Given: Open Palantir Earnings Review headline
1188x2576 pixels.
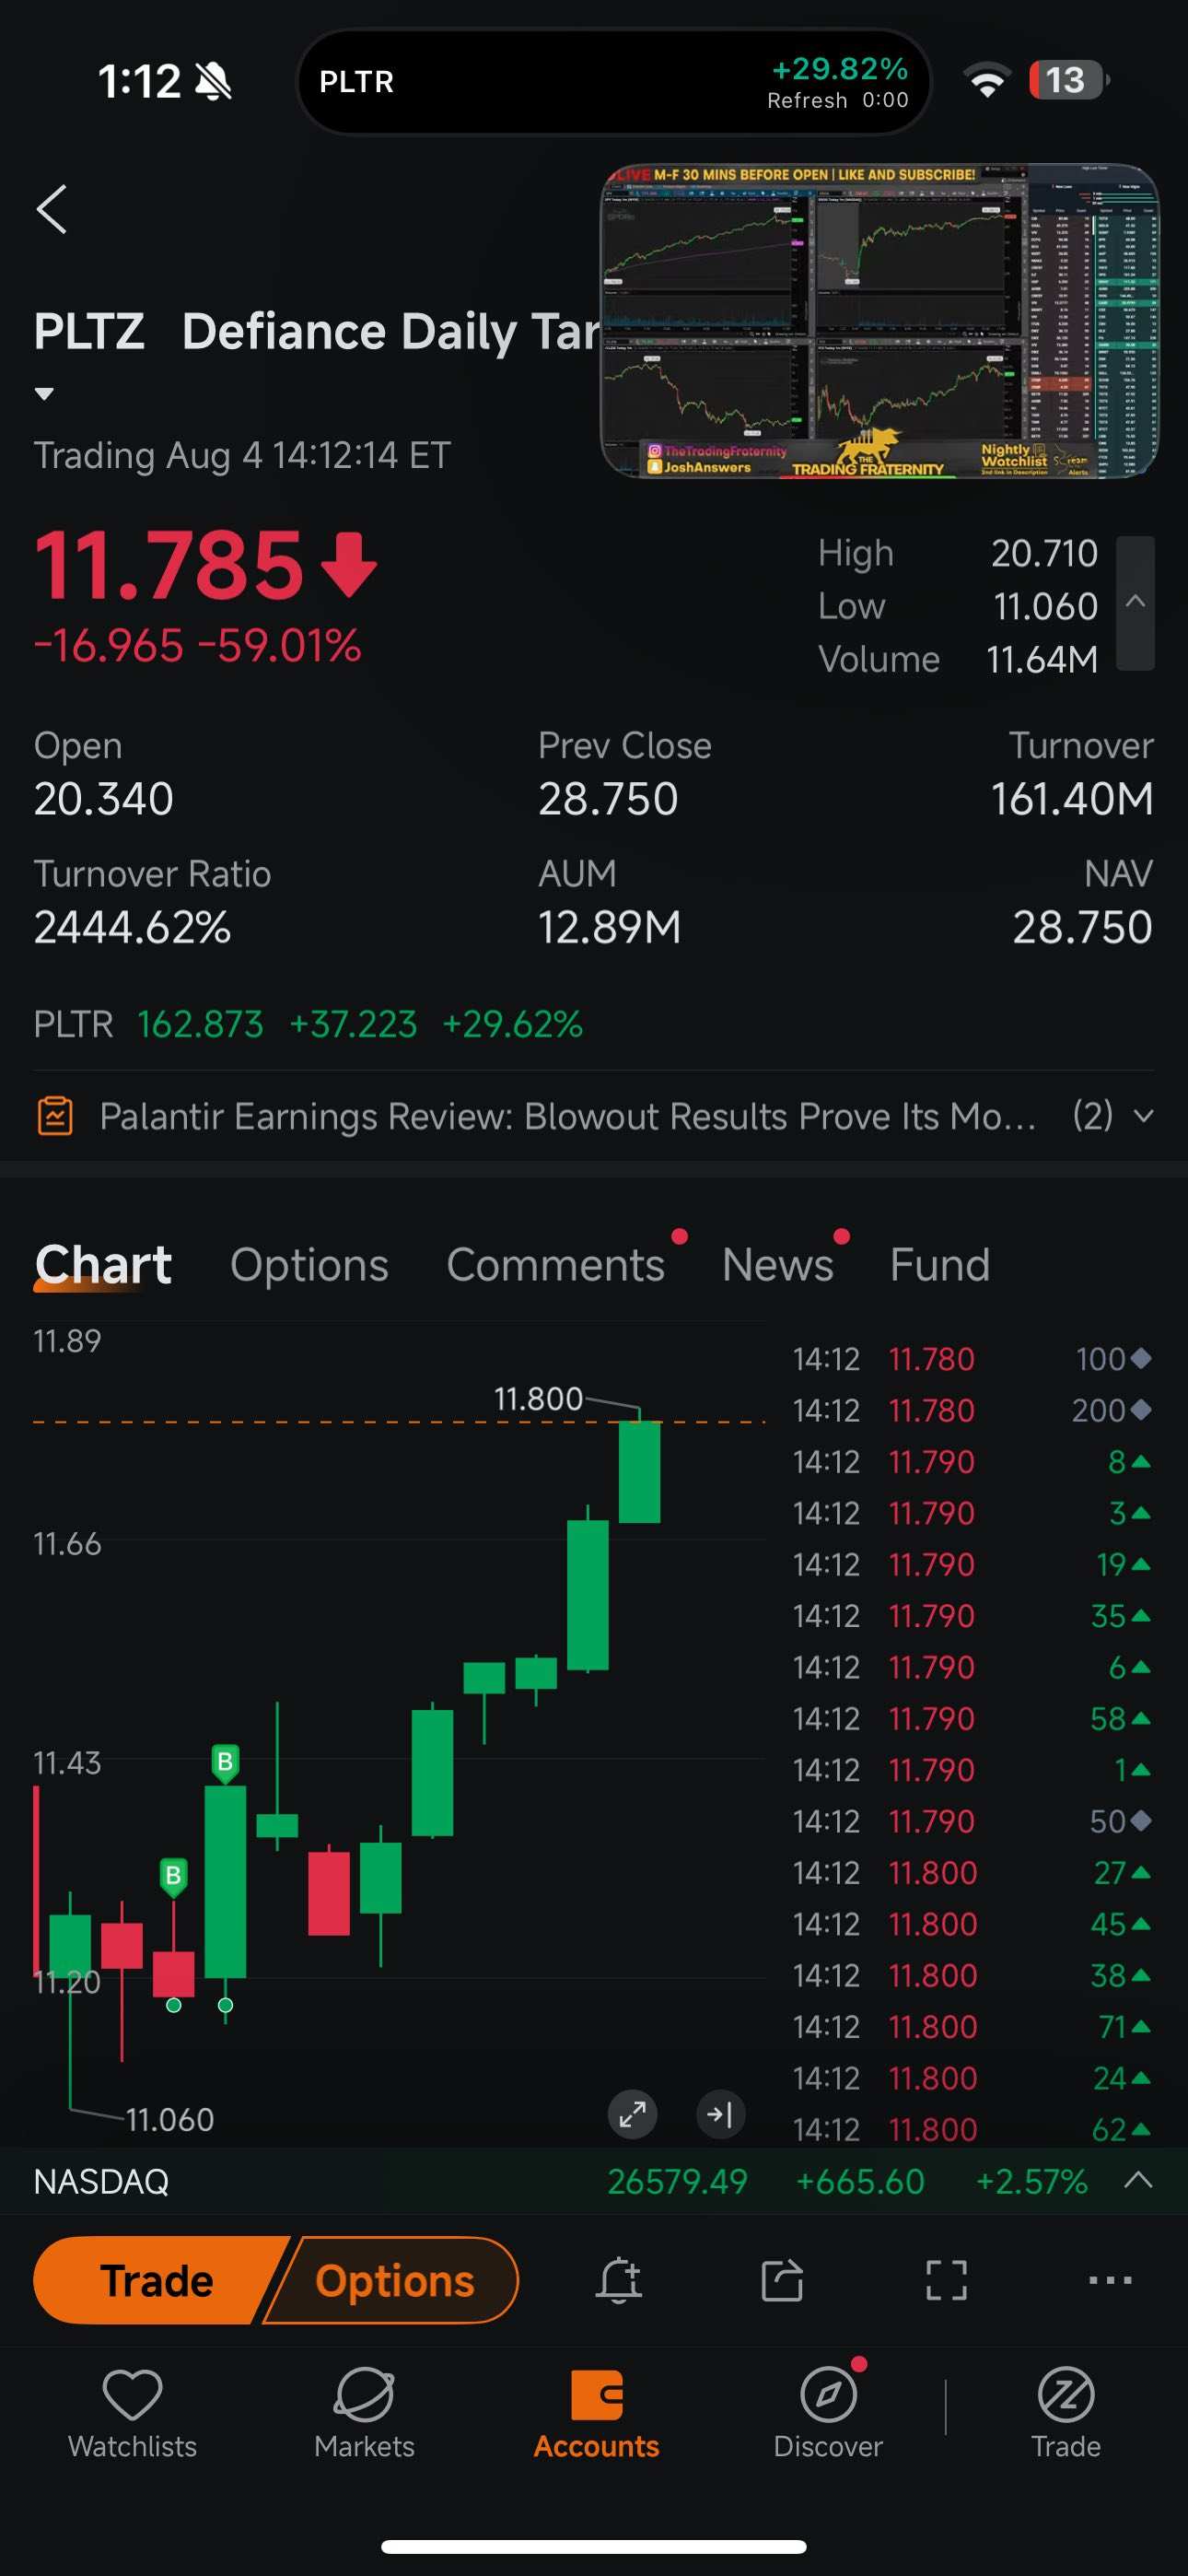Looking at the screenshot, I should pyautogui.click(x=568, y=1116).
